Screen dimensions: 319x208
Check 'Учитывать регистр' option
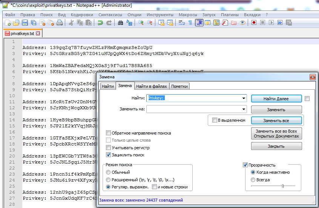[109, 147]
